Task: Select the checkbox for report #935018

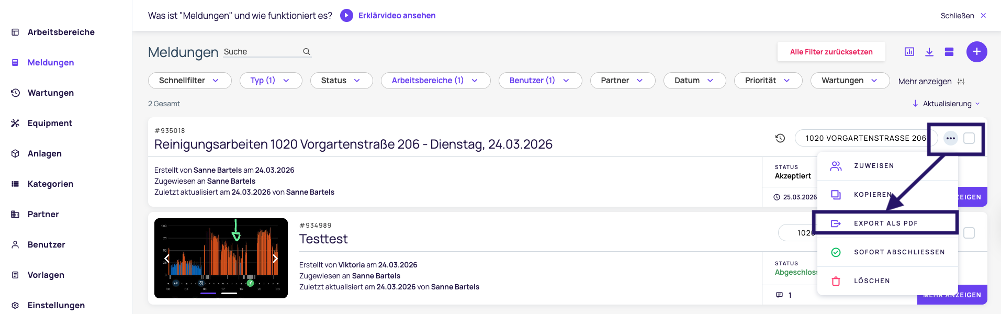Action: (969, 138)
